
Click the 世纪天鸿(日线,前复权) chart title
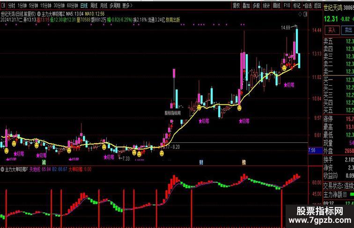[x=18, y=14]
